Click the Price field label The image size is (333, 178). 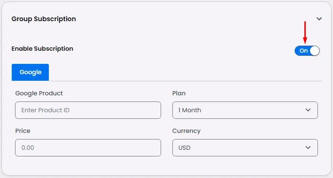click(x=23, y=131)
